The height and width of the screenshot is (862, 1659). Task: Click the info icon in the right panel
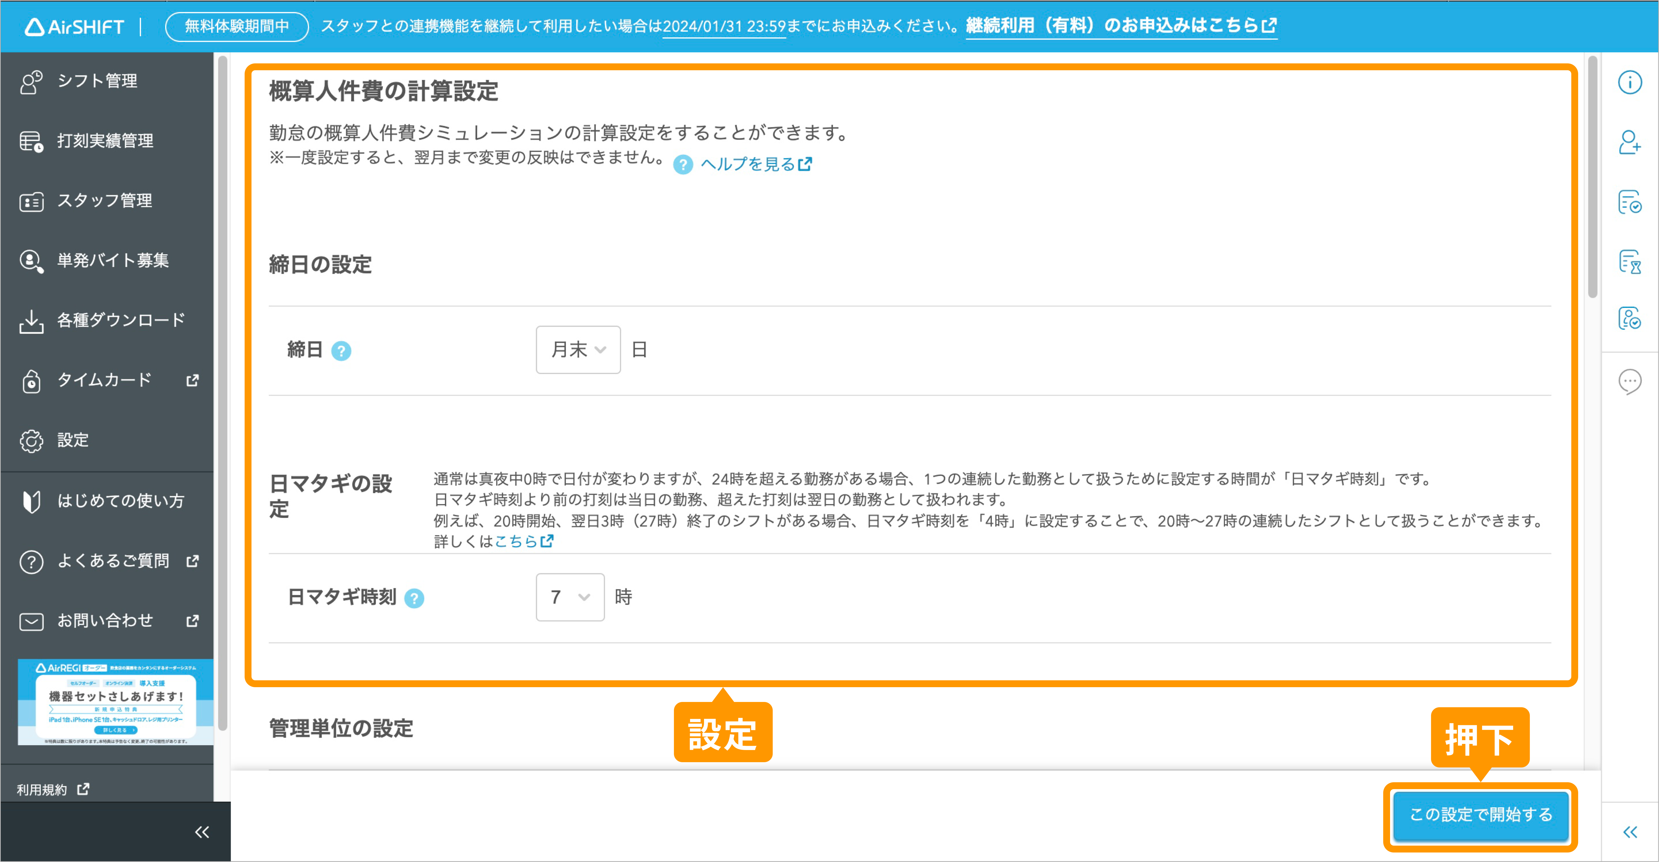[1630, 82]
